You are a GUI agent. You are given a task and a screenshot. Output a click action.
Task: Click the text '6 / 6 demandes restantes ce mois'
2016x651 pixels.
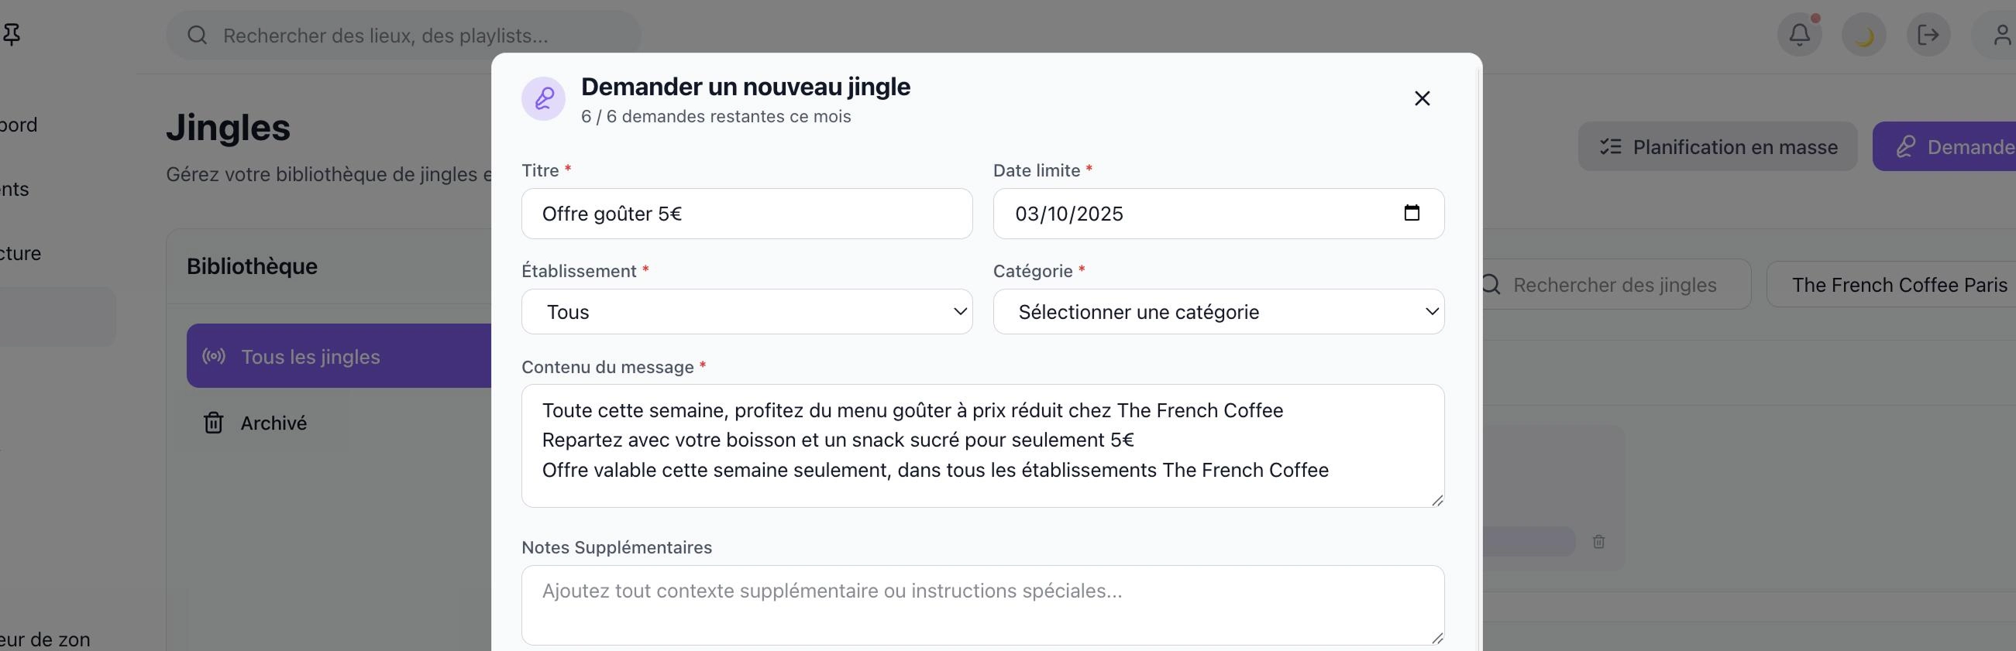[x=715, y=116]
